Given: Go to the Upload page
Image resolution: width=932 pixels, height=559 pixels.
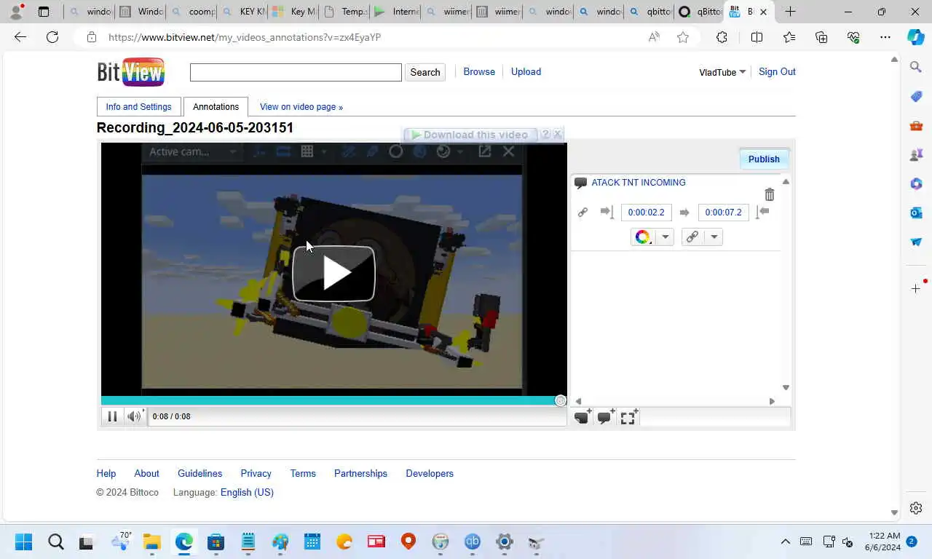Looking at the screenshot, I should click(x=526, y=71).
